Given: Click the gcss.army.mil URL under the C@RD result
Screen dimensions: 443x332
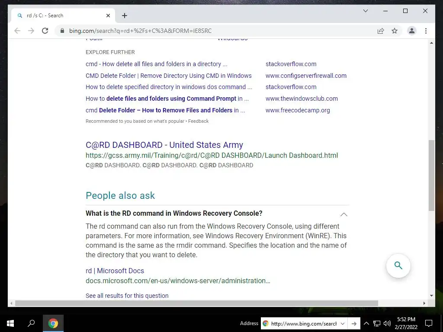Looking at the screenshot, I should pyautogui.click(x=212, y=155).
